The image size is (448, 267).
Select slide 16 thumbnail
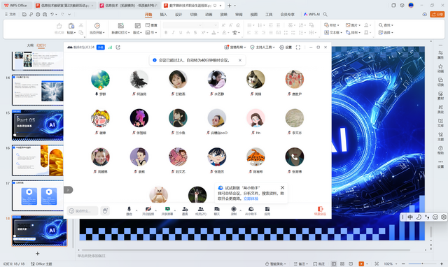coord(37,160)
